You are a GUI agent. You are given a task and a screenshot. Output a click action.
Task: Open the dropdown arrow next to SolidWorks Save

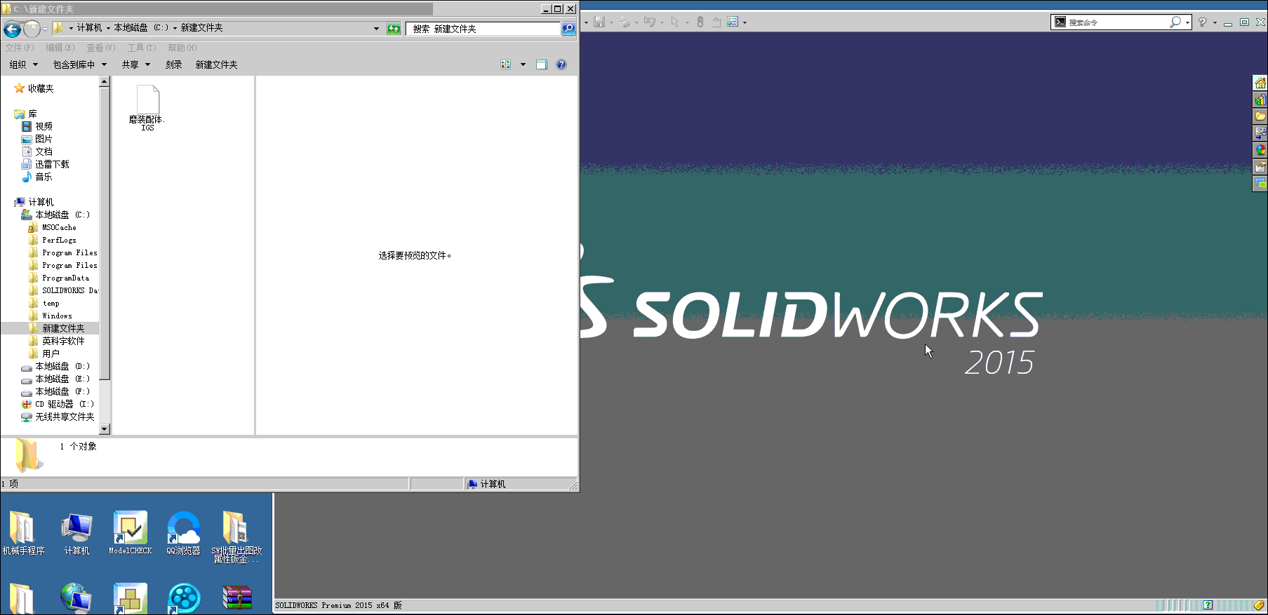611,22
